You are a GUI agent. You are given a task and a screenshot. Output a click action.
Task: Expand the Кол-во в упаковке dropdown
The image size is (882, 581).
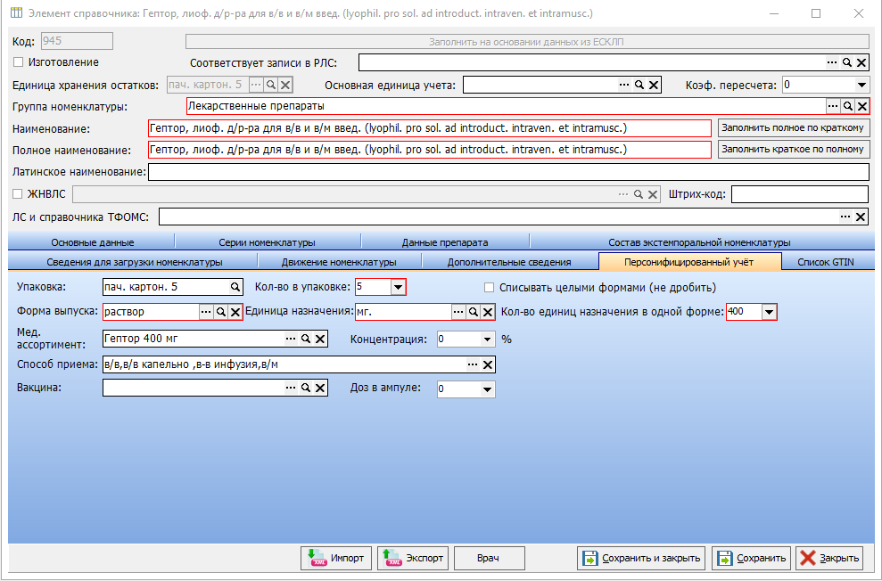pos(398,287)
